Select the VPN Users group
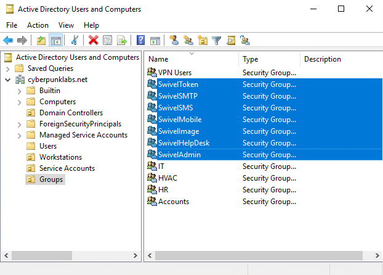 tap(174, 73)
